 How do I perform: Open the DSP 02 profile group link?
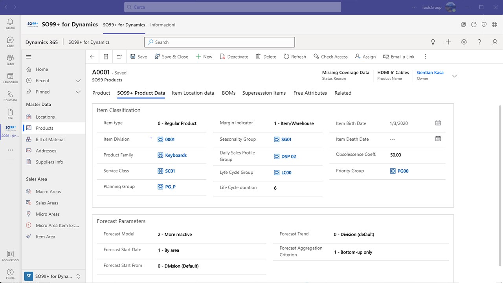pos(289,156)
